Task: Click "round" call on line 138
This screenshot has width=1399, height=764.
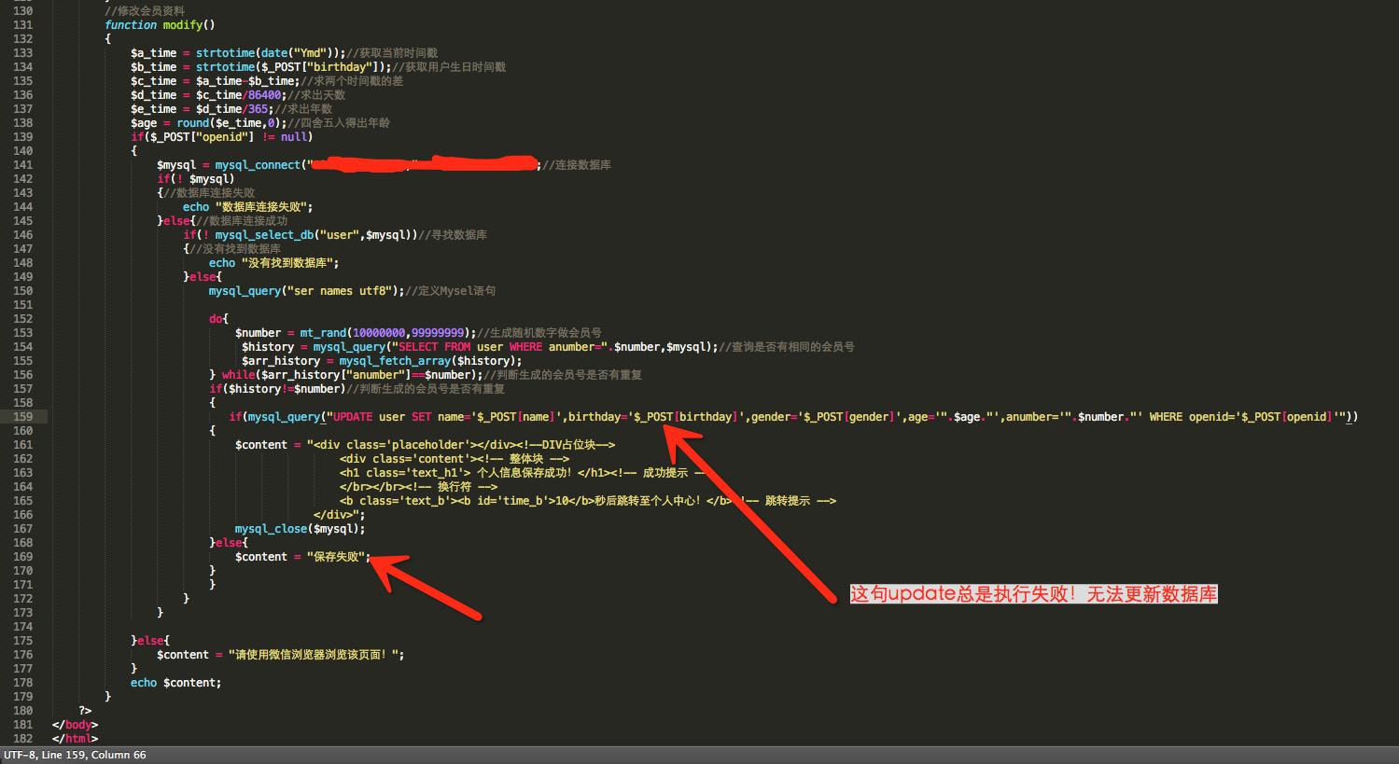Action: pos(193,123)
